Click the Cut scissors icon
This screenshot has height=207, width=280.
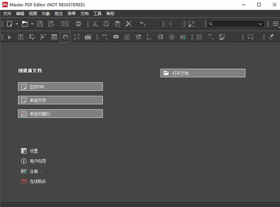click(x=95, y=24)
